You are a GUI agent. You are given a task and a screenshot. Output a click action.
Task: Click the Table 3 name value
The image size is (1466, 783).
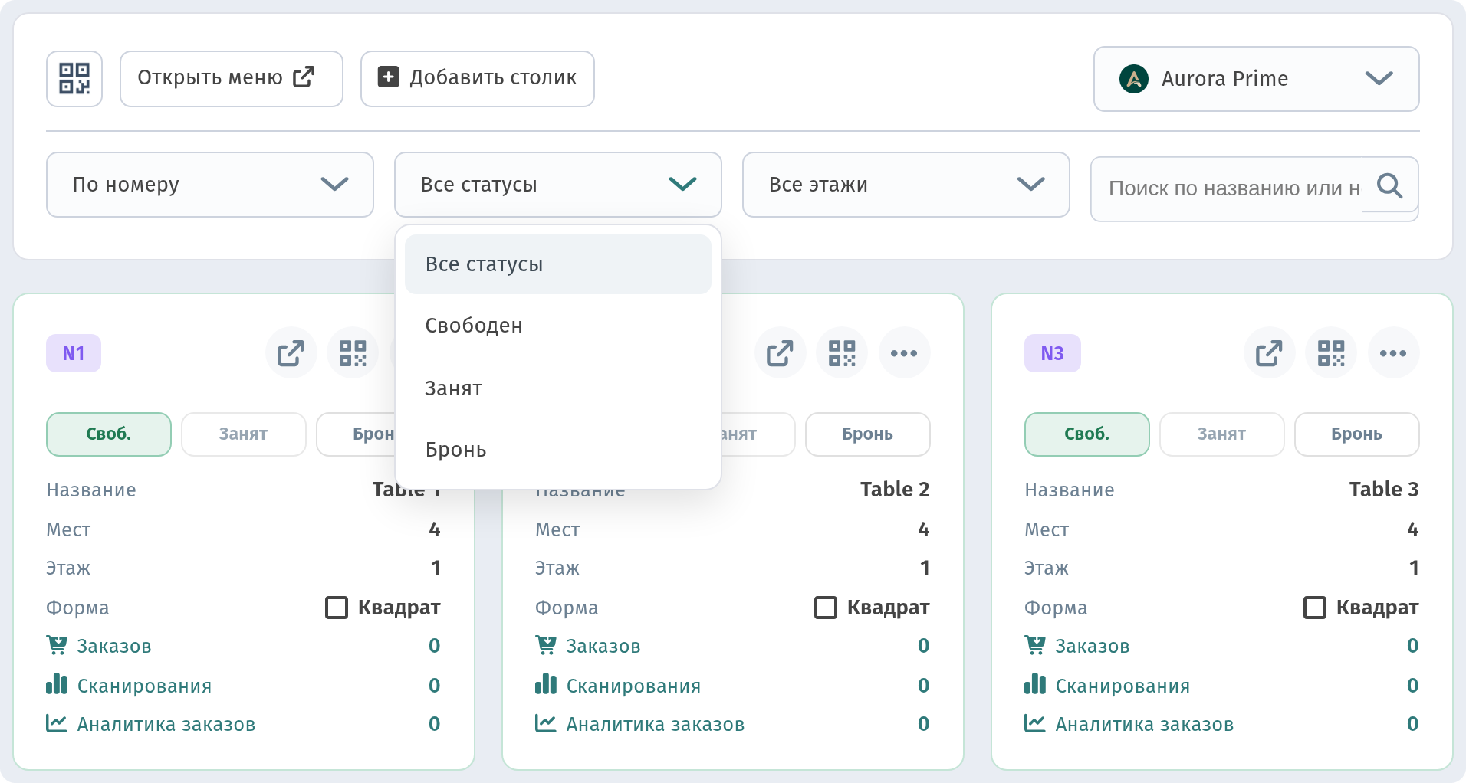click(1384, 490)
